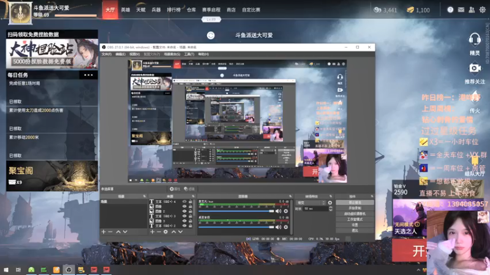Screen dimensions: 490x275
Task: Move scene down in OBS scenes list
Action: [x=125, y=232]
